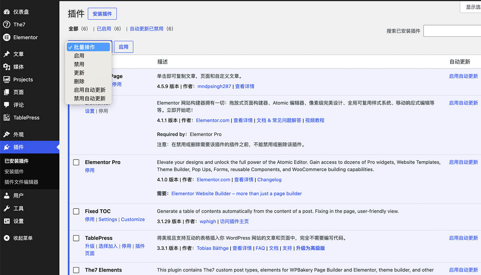Click the Elementor Pro plugin name
The image size is (481, 275).
103,162
